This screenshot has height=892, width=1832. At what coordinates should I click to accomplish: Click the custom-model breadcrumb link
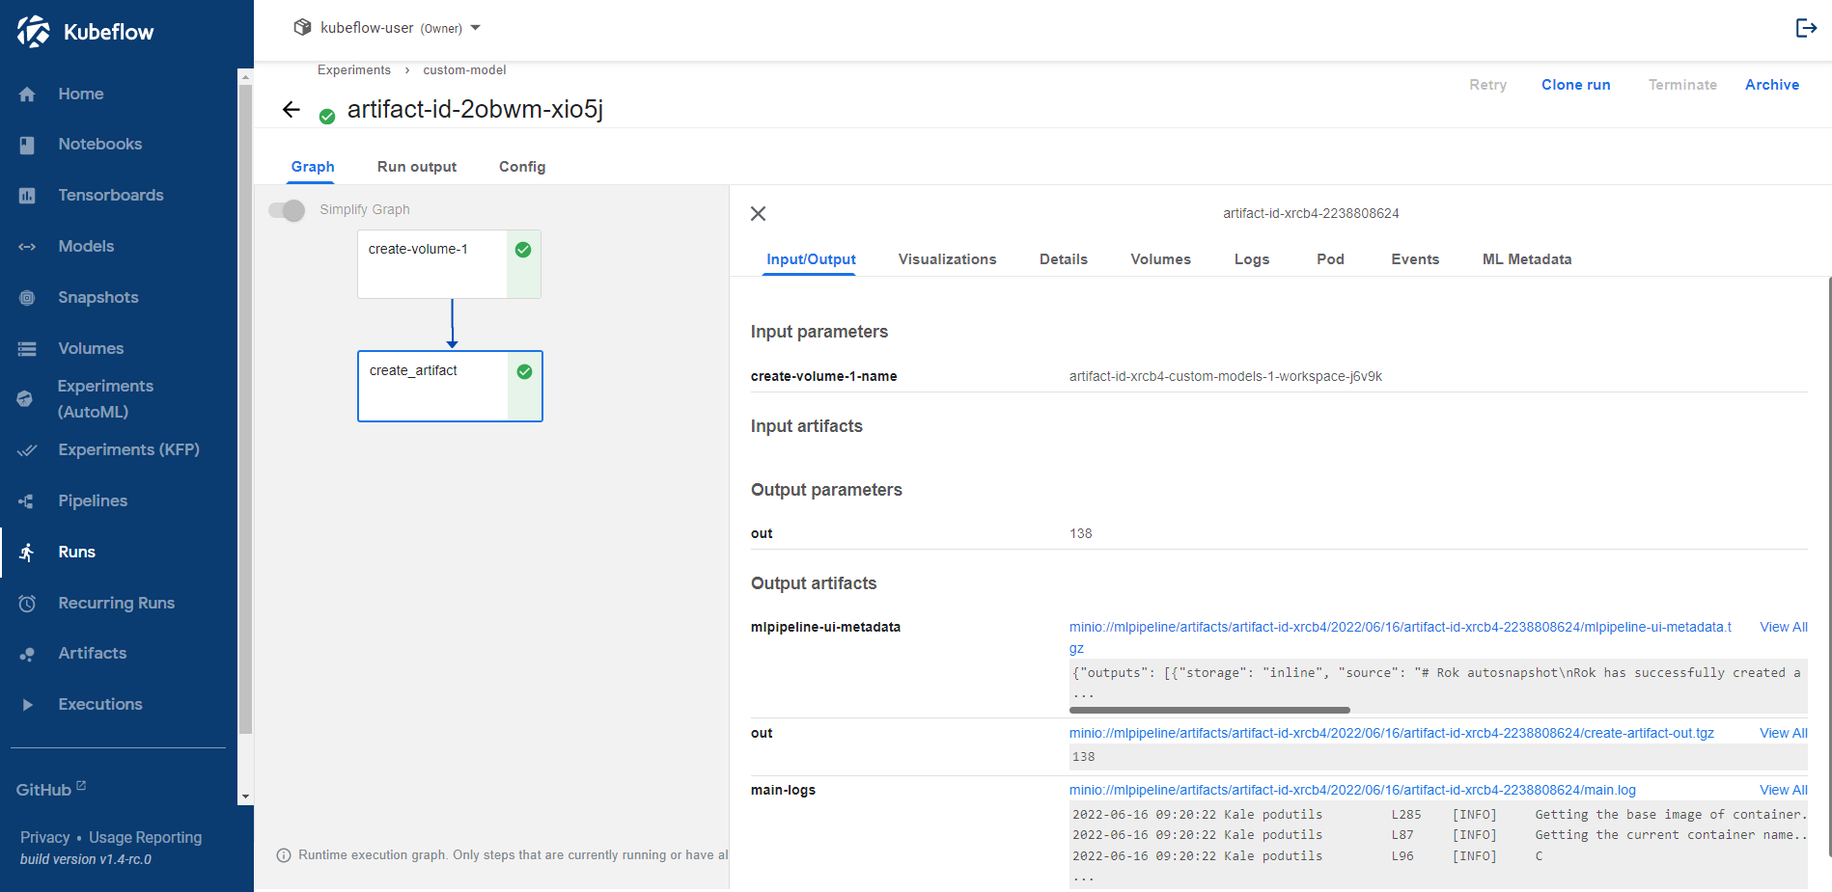pyautogui.click(x=464, y=70)
